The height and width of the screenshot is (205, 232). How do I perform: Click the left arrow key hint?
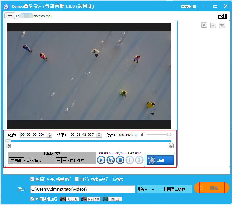pyautogui.click(x=59, y=160)
